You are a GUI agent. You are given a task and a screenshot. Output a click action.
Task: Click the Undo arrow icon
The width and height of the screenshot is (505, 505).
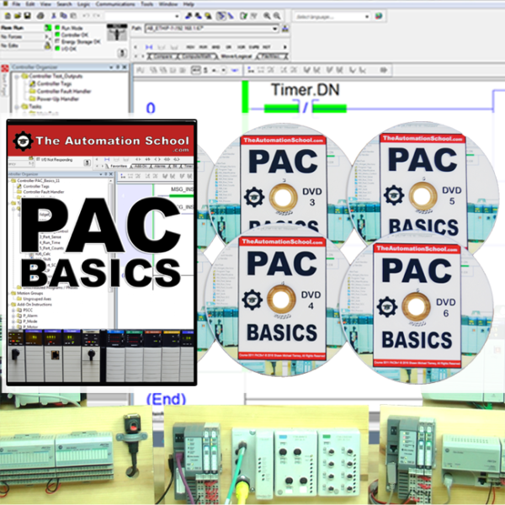click(x=87, y=15)
